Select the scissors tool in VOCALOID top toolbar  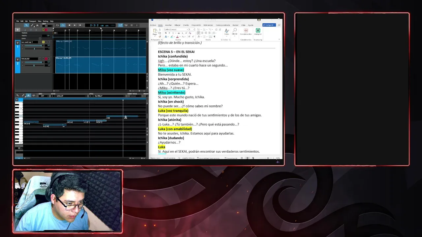[37, 25]
